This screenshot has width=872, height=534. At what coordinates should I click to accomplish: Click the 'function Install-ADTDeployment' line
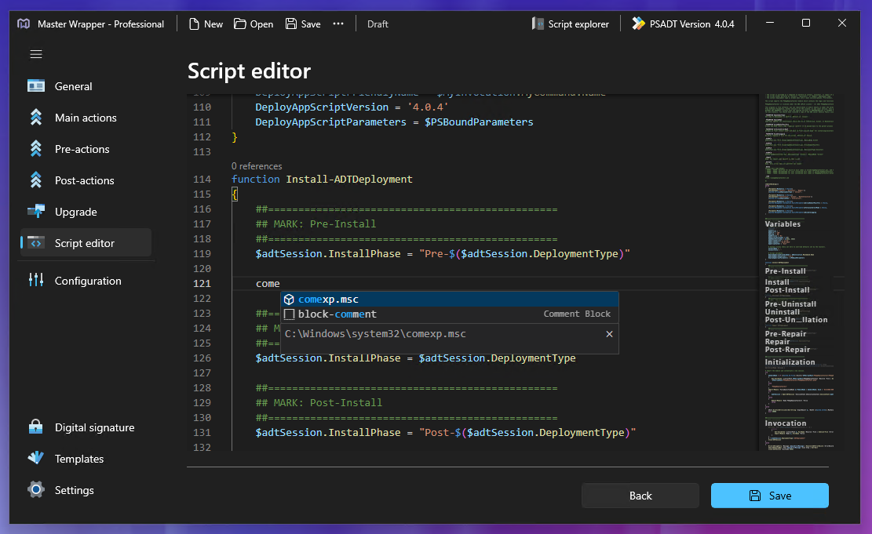pyautogui.click(x=322, y=179)
